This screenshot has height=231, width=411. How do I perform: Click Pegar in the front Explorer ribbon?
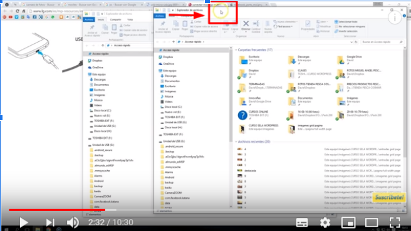(185, 26)
